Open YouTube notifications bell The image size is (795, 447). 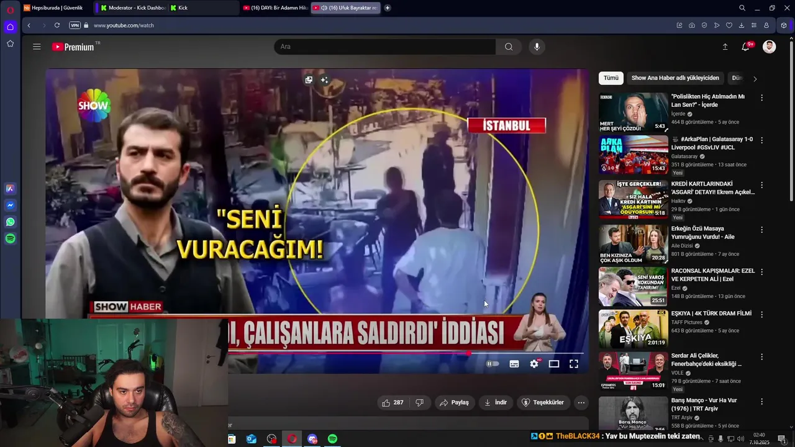point(746,47)
